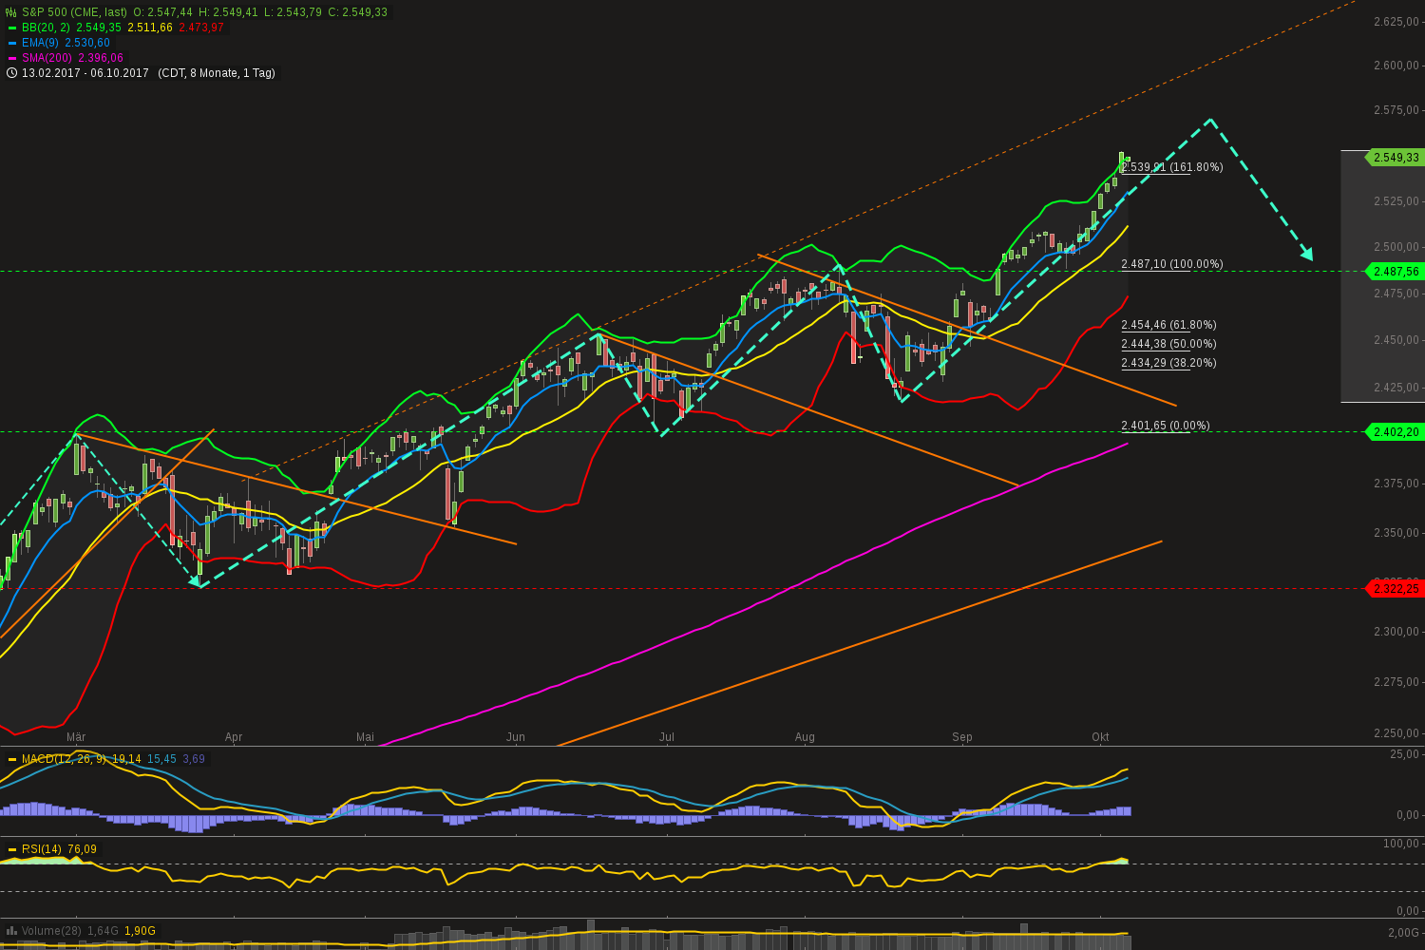
Task: Click the red 2.322,25 price tag
Action: pos(1394,589)
